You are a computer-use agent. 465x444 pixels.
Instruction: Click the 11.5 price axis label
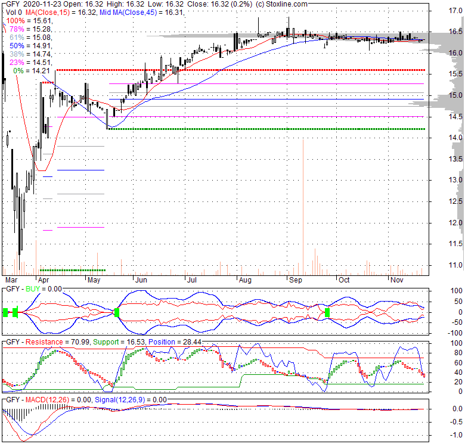coord(455,244)
